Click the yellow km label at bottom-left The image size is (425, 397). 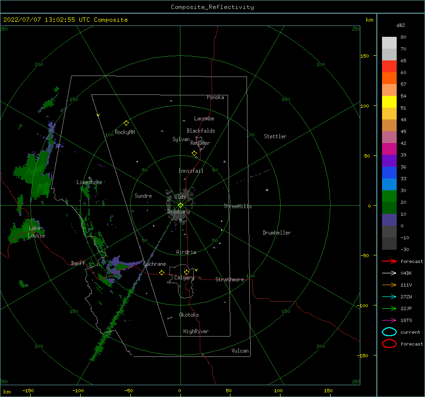tap(7, 392)
